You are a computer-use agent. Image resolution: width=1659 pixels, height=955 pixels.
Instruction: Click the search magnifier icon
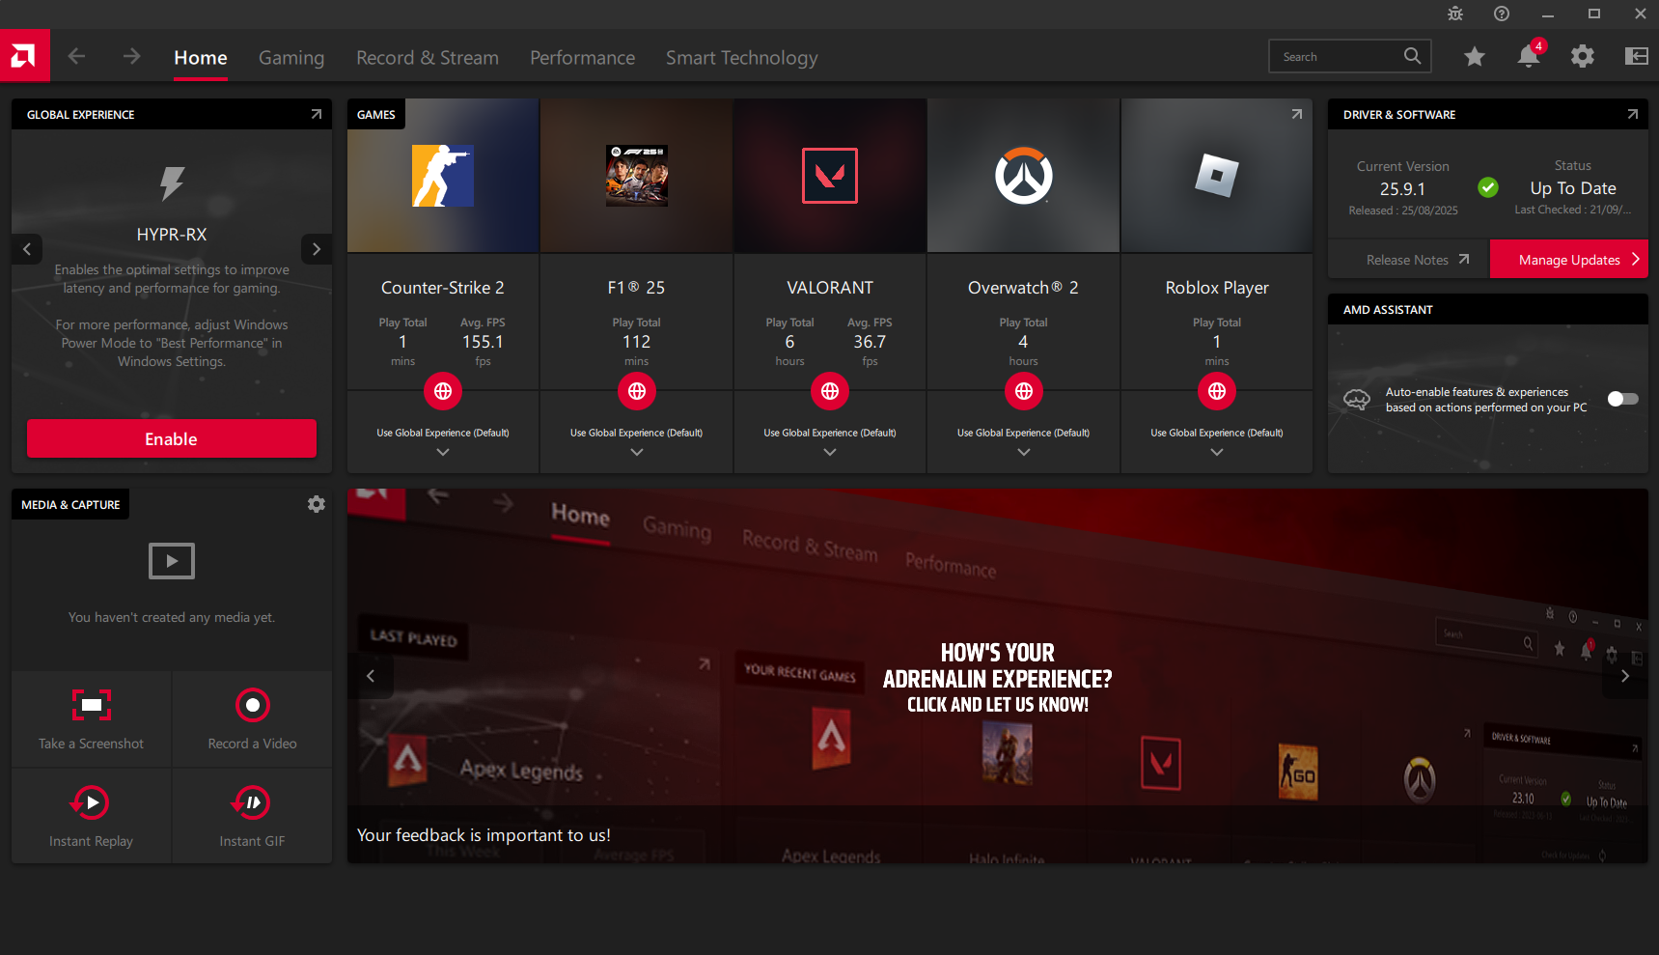(1412, 56)
